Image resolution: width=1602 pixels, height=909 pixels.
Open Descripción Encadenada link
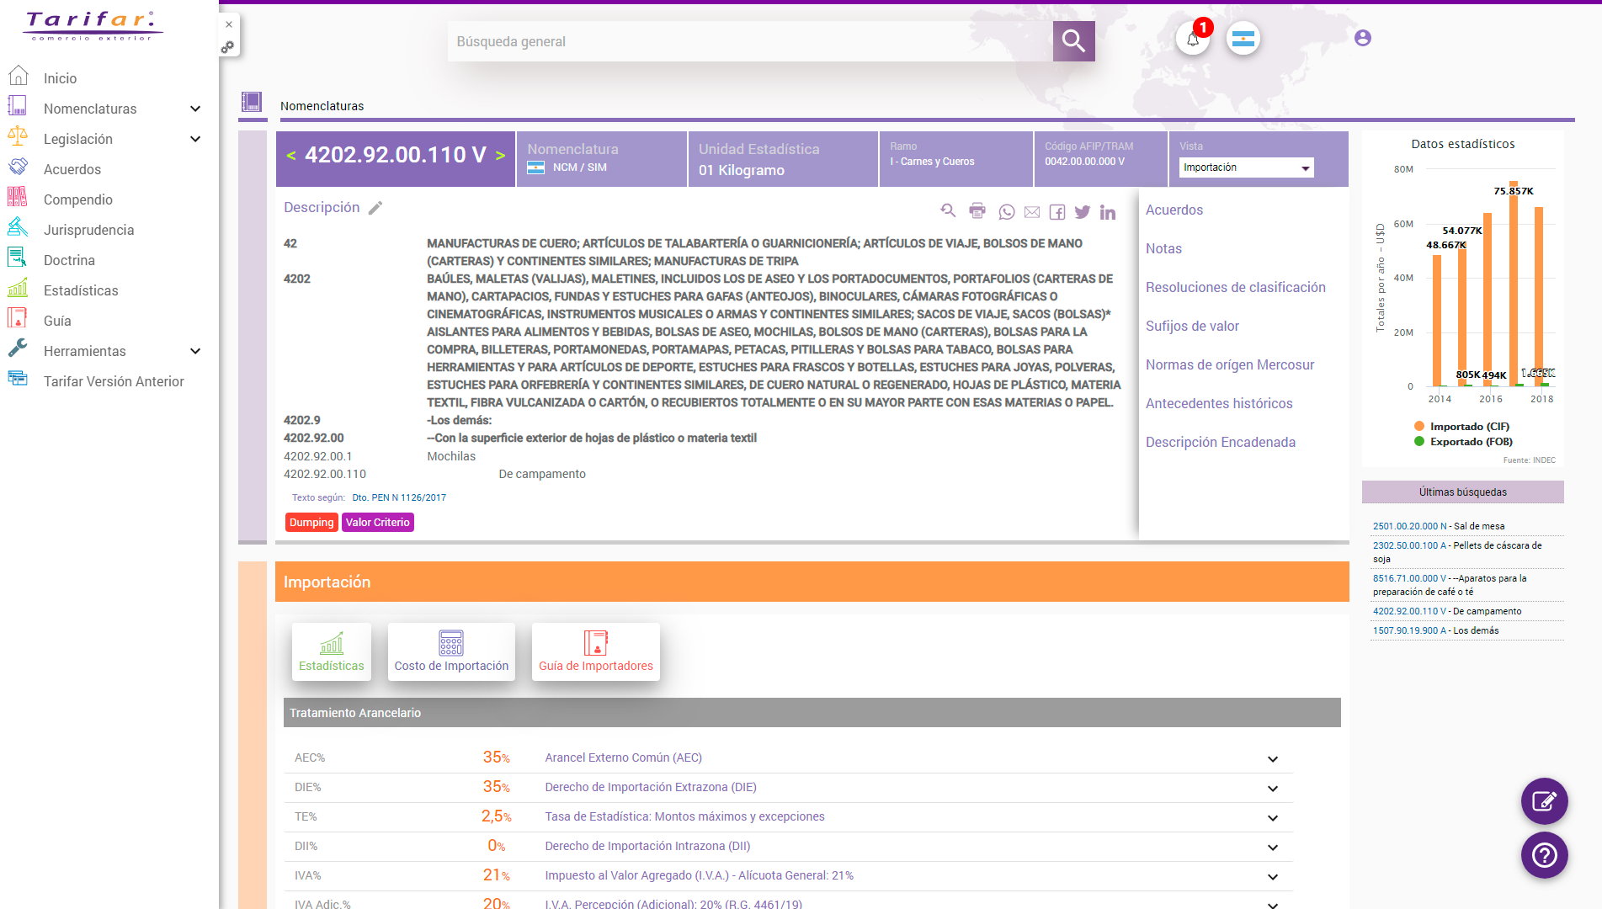pos(1220,442)
